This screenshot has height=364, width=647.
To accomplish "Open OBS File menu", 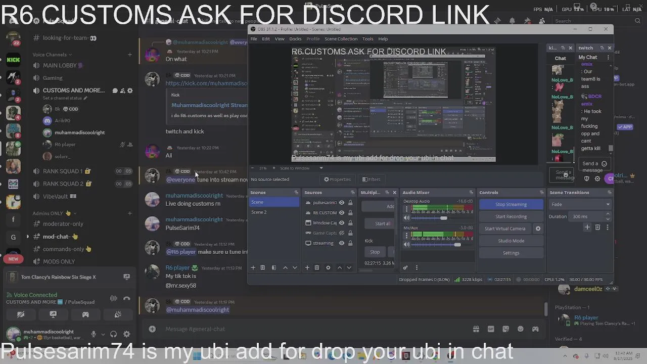I will [254, 39].
